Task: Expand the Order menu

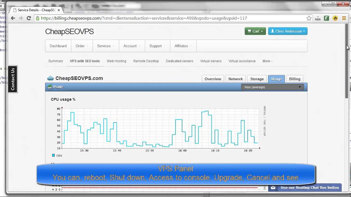Action: pos(82,46)
